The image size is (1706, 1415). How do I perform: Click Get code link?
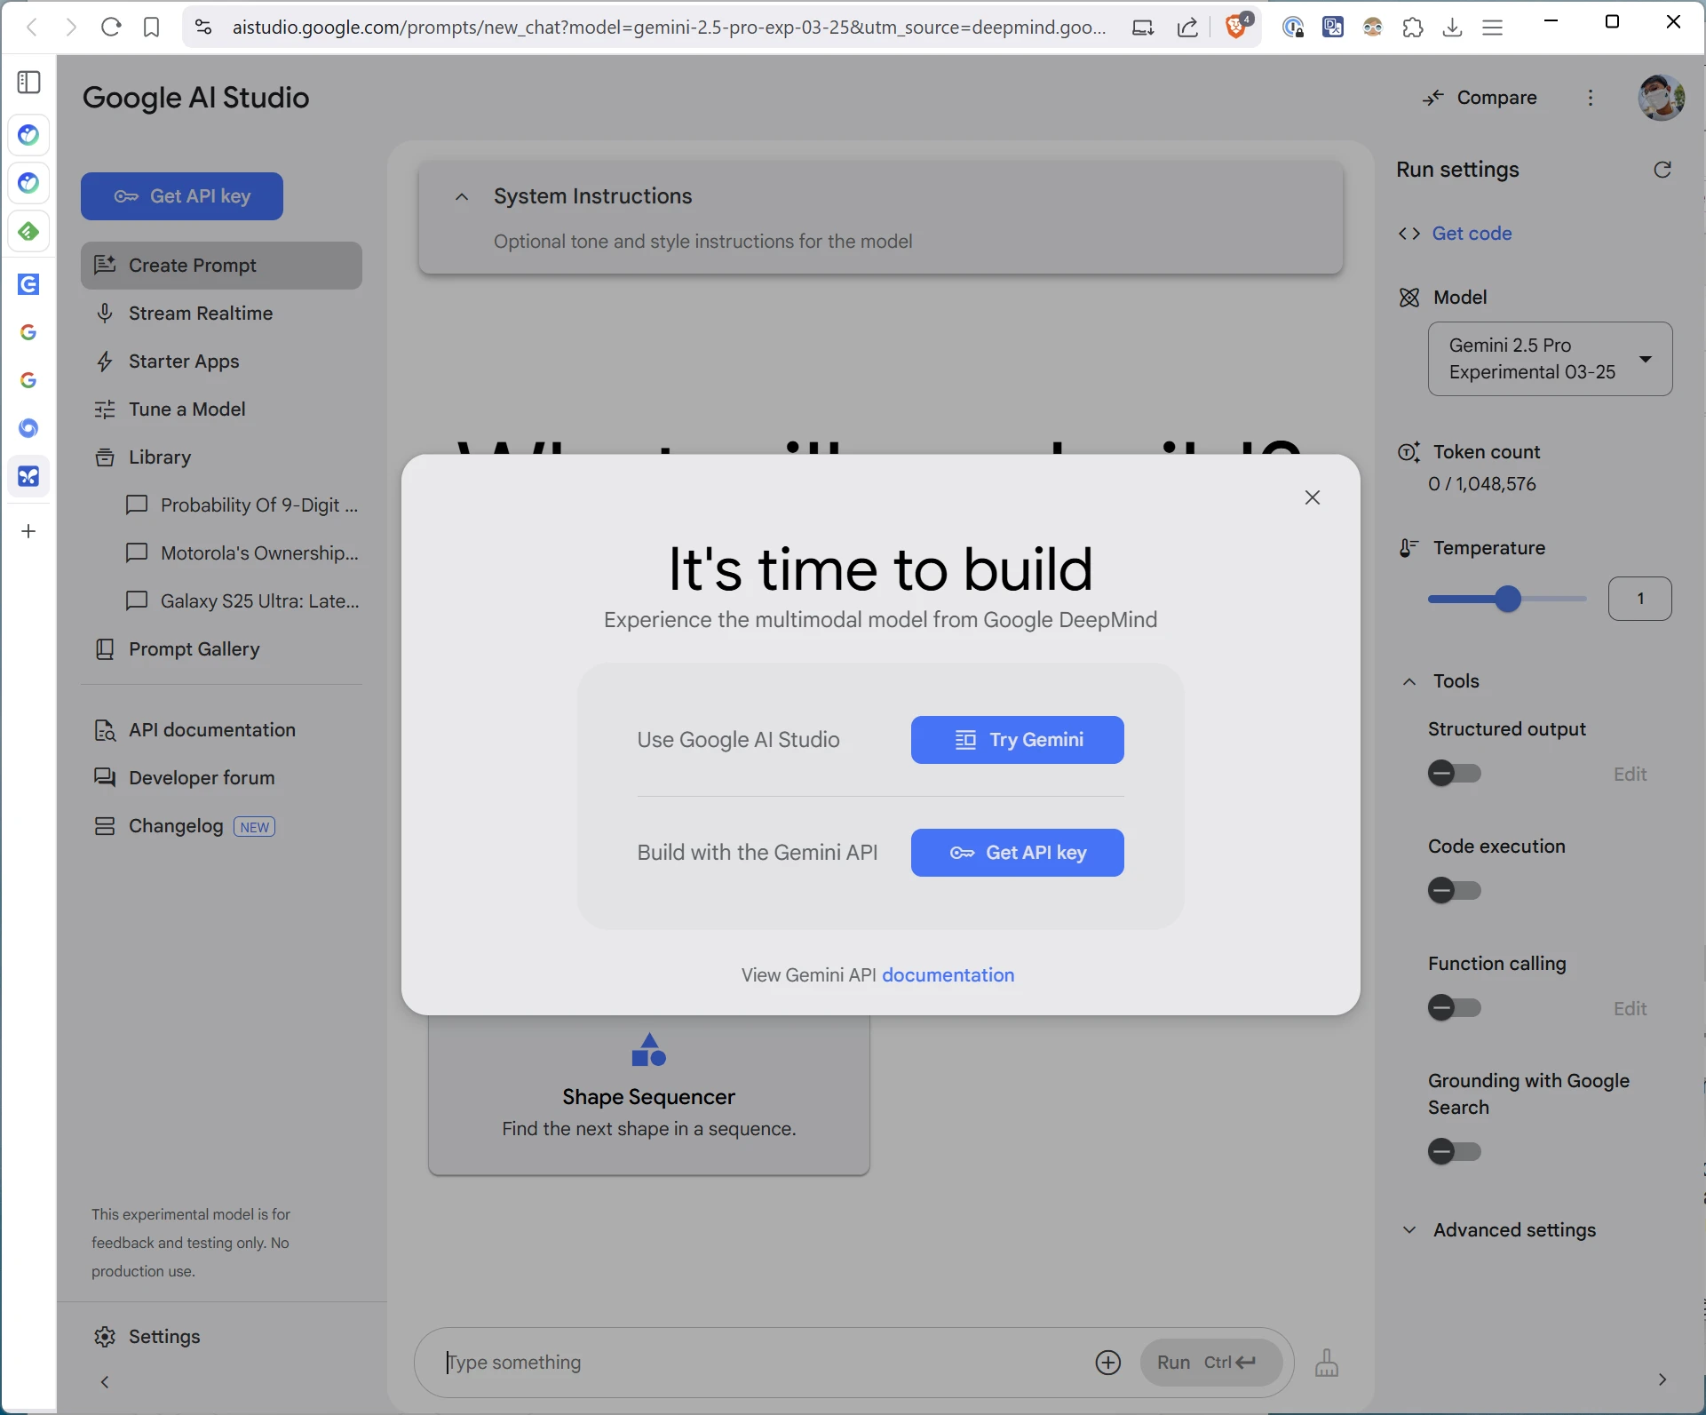[1472, 234]
